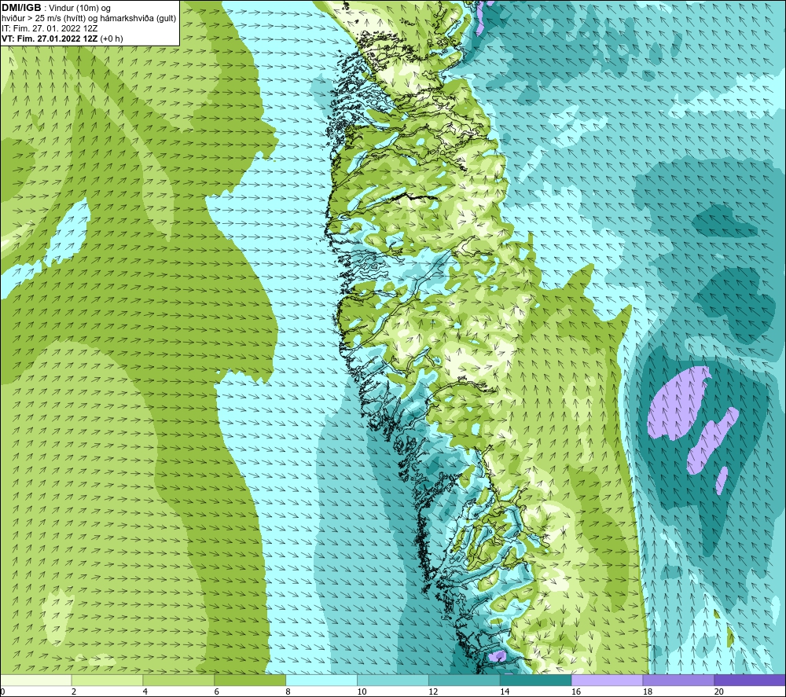786x697 pixels.
Task: Select the 16–18 m/s light purple swatch
Action: point(607,680)
